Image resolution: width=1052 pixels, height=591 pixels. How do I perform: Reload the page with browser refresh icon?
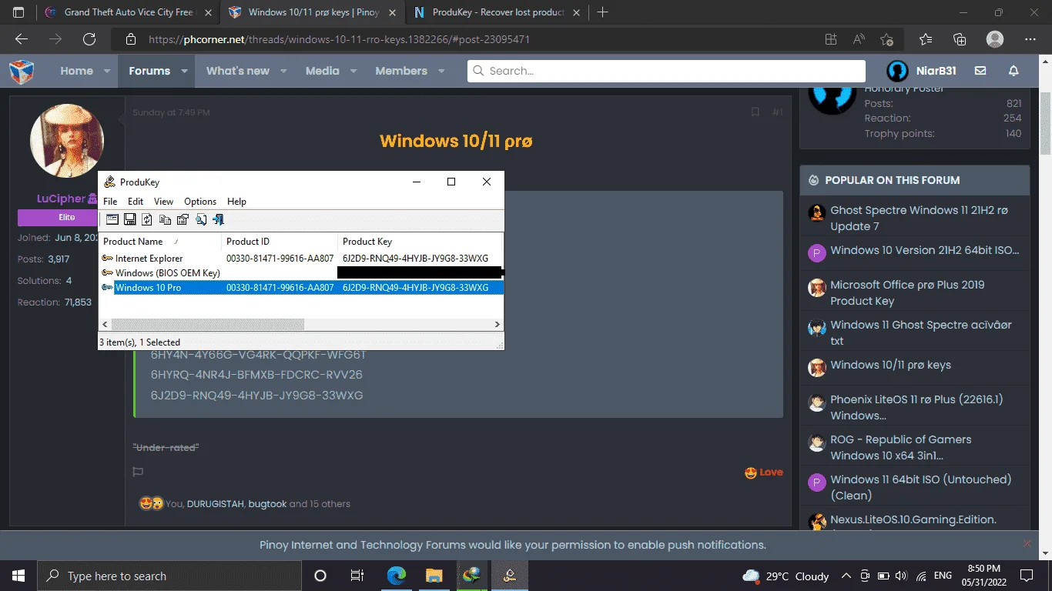point(89,39)
